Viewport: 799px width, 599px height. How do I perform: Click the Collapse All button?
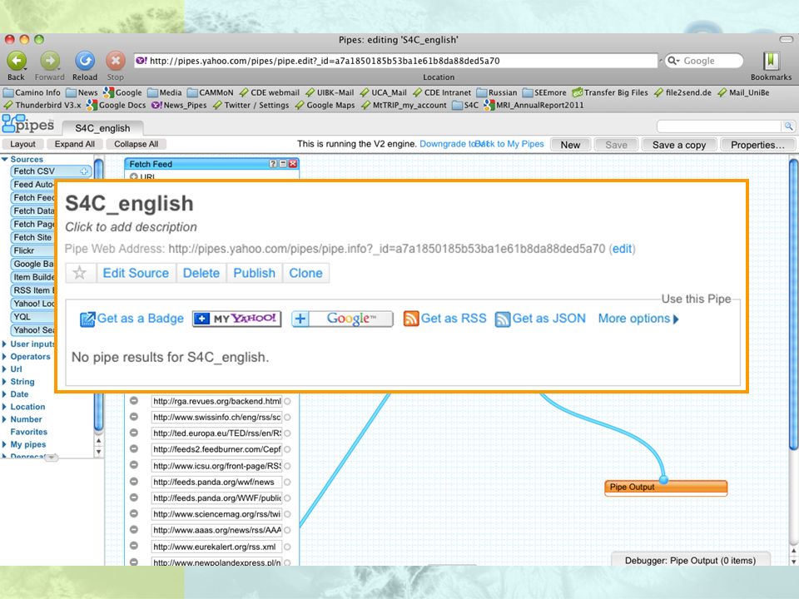(136, 144)
